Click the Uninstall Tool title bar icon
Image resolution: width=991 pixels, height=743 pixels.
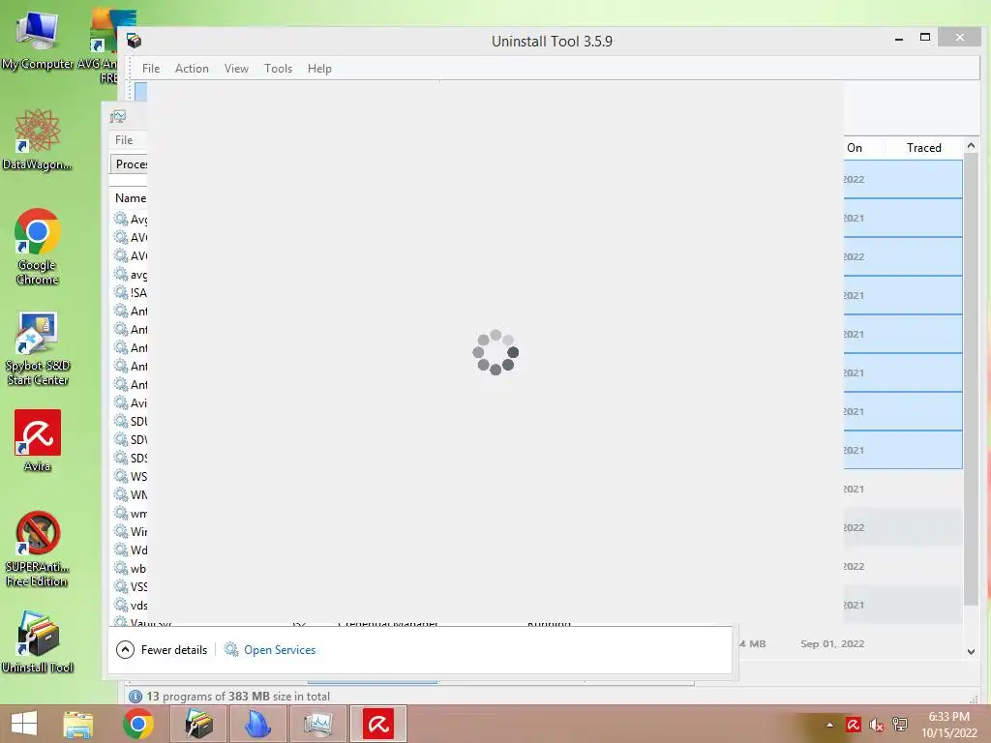pos(134,41)
